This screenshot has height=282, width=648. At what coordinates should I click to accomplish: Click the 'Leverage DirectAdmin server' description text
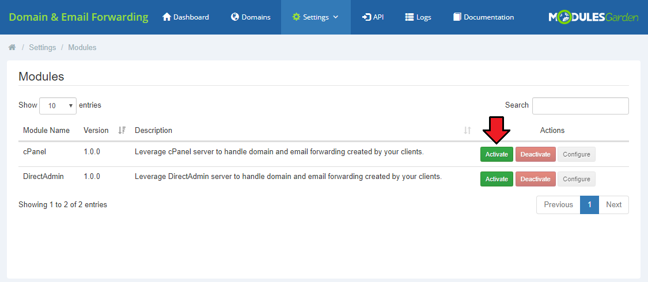[289, 177]
